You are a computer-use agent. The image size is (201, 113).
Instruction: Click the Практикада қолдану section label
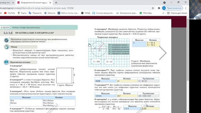click(x=20, y=62)
